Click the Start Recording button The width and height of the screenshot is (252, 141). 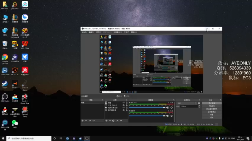pos(212,106)
